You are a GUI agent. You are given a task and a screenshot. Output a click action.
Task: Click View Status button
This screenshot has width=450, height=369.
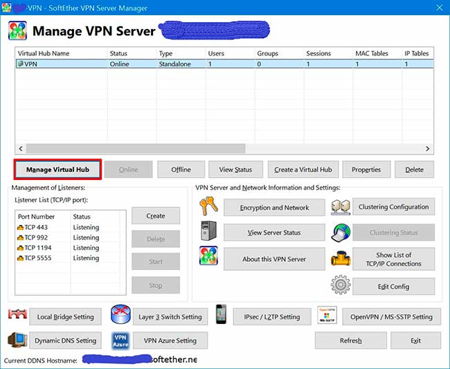click(235, 170)
